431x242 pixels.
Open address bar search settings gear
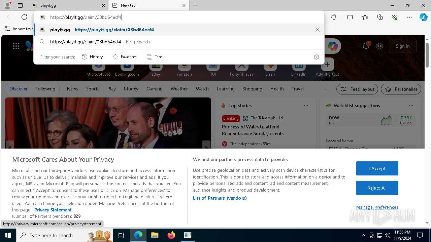tap(316, 57)
